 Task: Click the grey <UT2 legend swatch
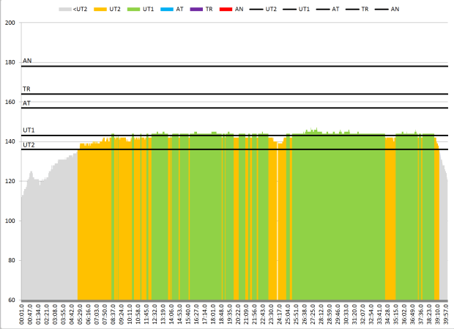[66, 8]
